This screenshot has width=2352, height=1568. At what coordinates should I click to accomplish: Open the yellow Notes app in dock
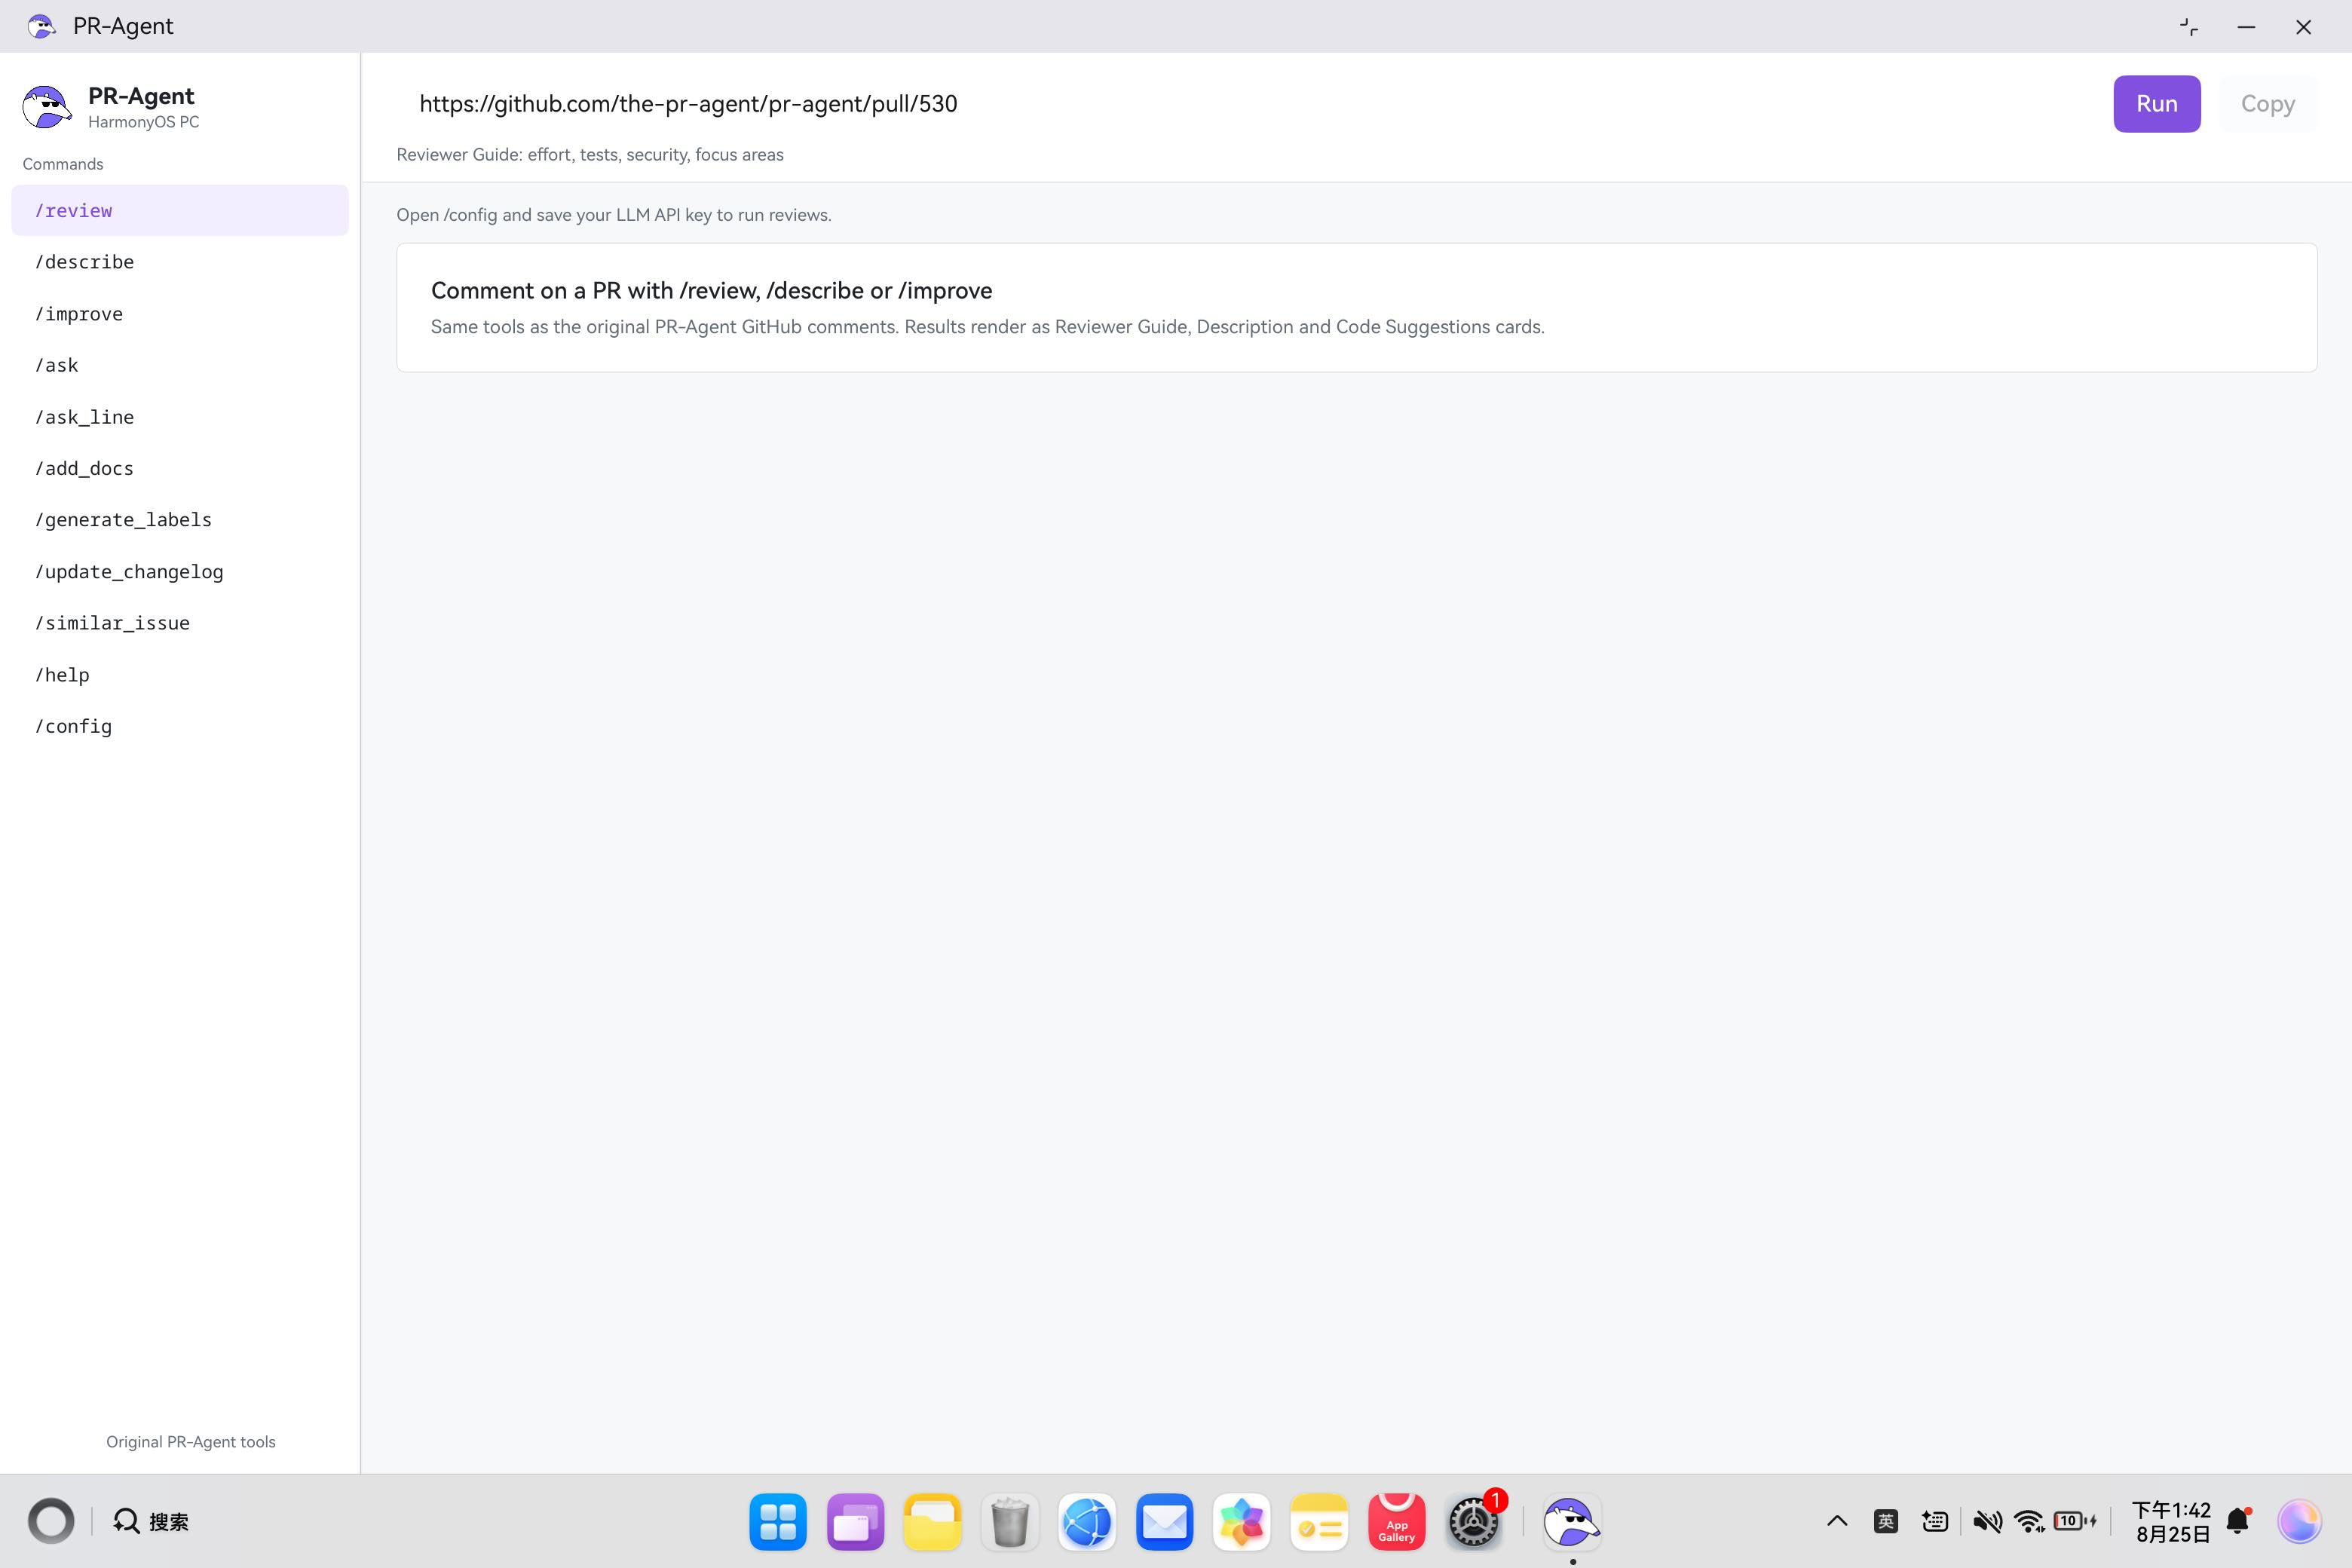pyautogui.click(x=1319, y=1522)
